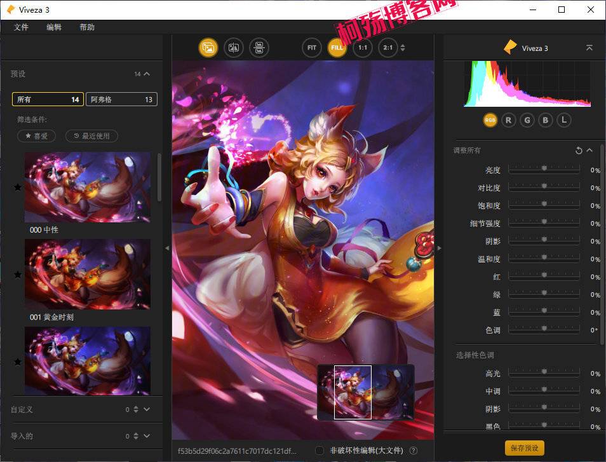Set zoom to FIT
606x462 pixels.
coord(311,48)
